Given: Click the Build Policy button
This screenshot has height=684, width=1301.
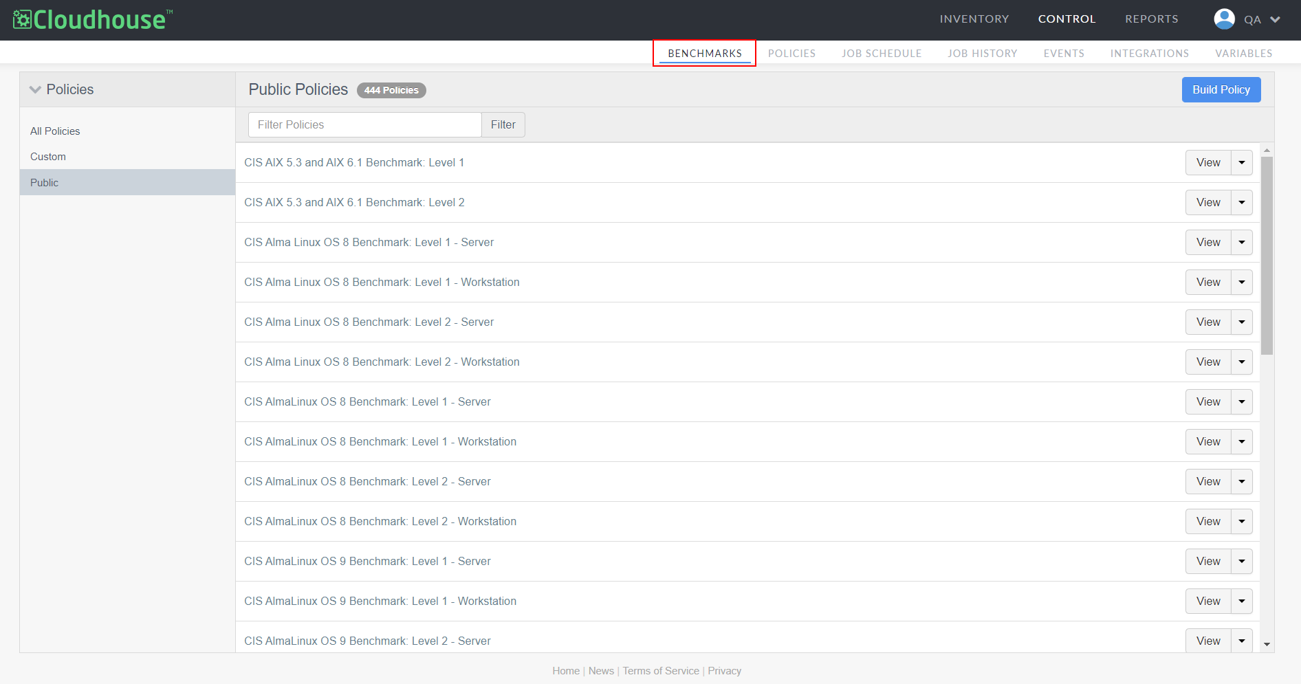Looking at the screenshot, I should point(1221,90).
